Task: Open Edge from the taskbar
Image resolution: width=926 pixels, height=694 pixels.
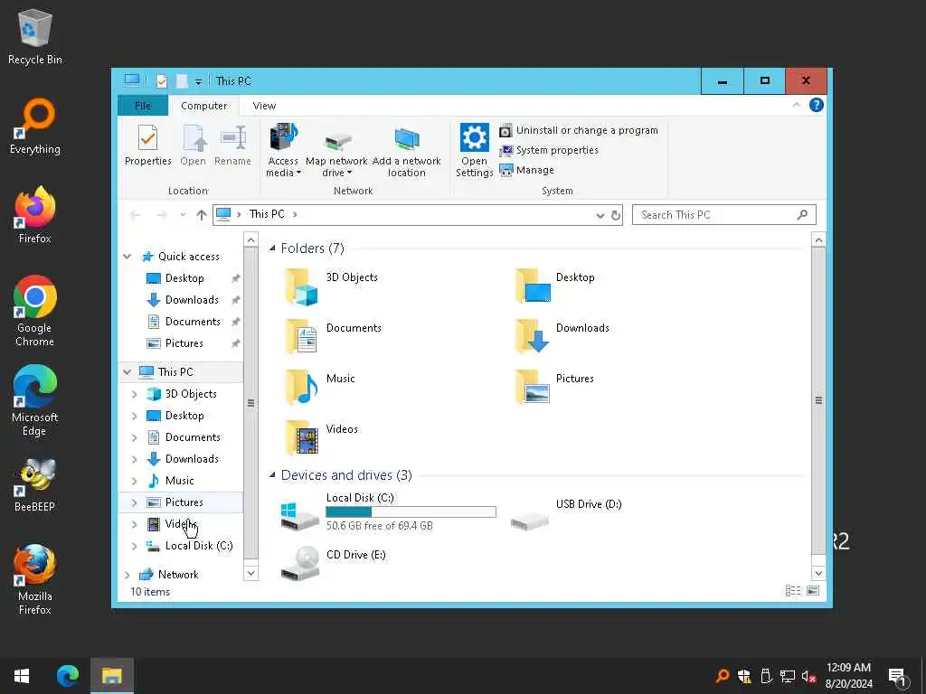Action: 67,676
